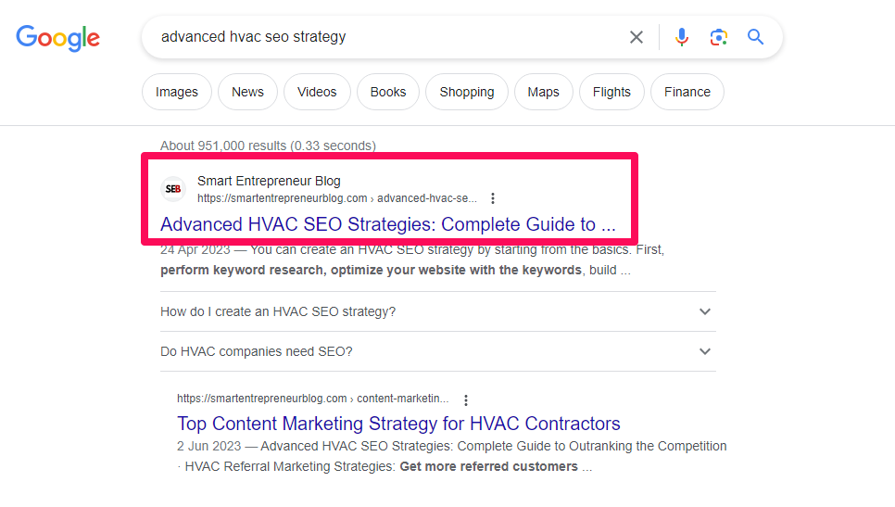
Task: Click snippet text 'Get more referred customers'
Action: (x=488, y=466)
